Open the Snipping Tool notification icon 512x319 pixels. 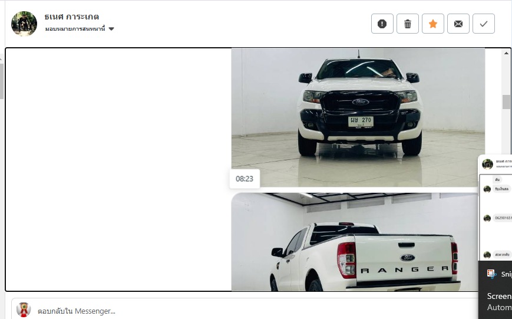tap(491, 274)
